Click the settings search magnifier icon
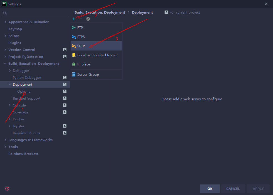The width and height of the screenshot is (273, 195). pos(5,13)
